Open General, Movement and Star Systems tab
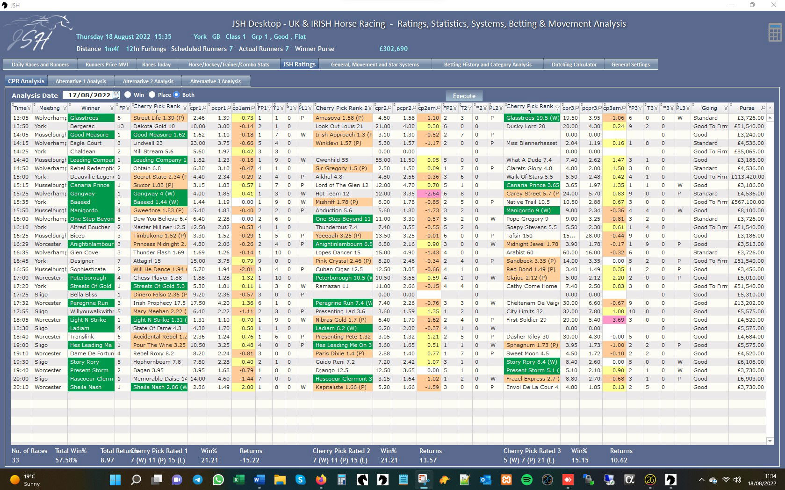The image size is (785, 490). (x=375, y=65)
